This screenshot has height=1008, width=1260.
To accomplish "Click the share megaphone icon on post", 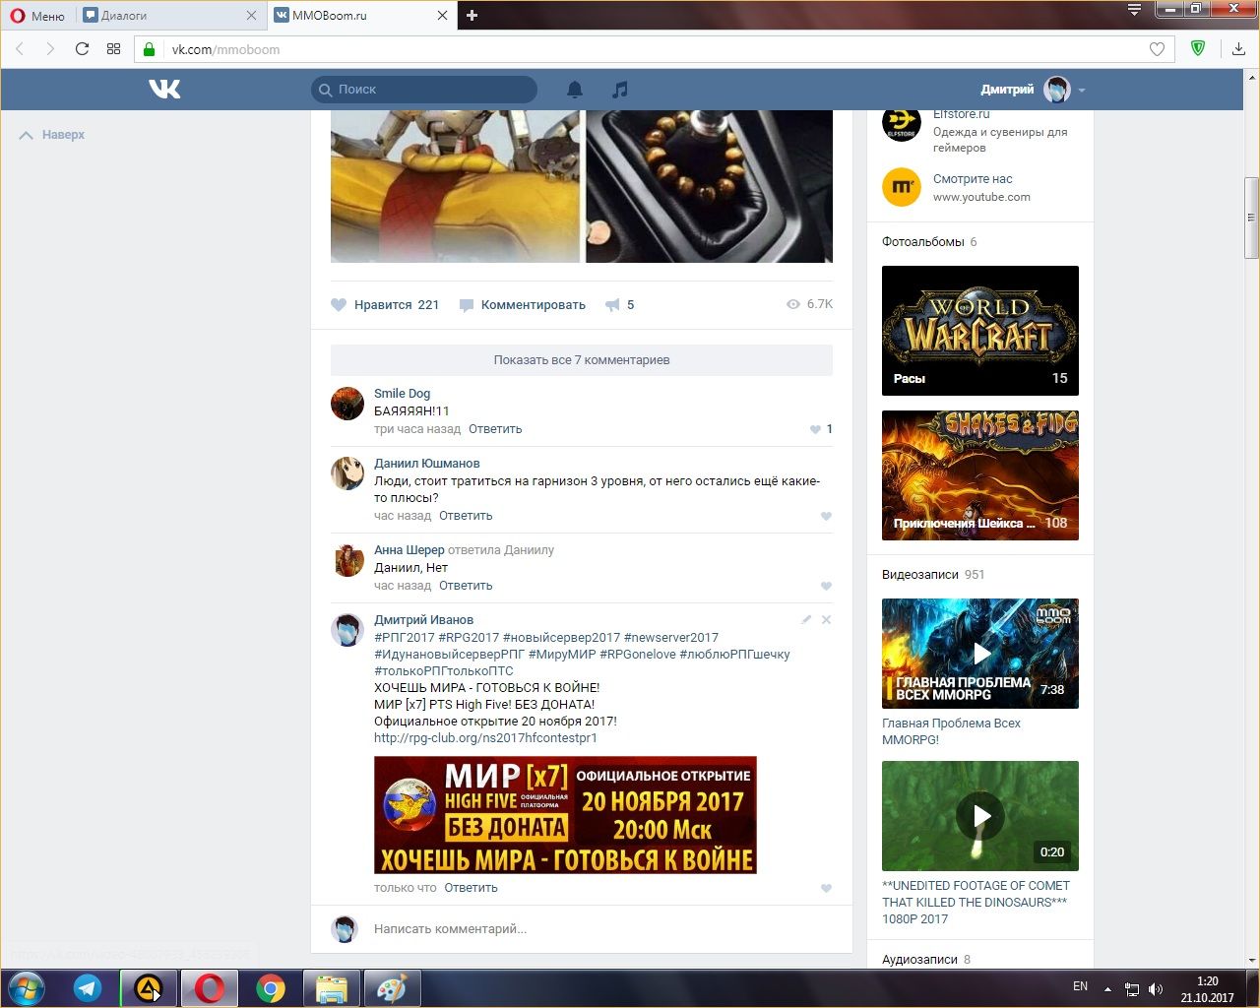I will tap(612, 305).
